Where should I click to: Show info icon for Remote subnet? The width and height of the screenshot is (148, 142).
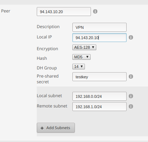[x=131, y=106]
